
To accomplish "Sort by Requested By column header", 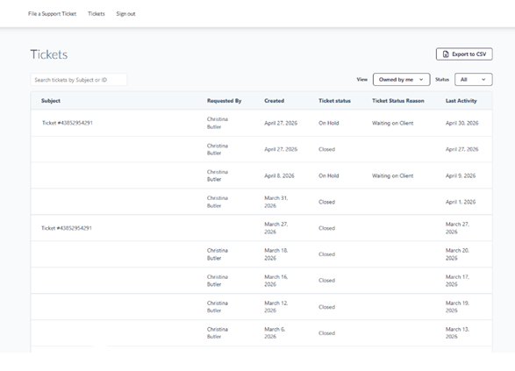I will 224,101.
